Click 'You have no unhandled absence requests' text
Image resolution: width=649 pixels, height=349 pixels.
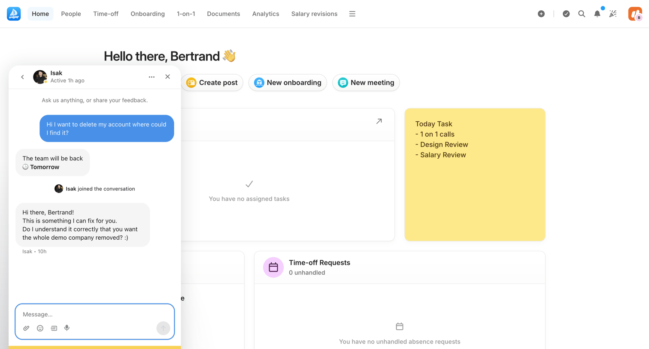pos(400,341)
